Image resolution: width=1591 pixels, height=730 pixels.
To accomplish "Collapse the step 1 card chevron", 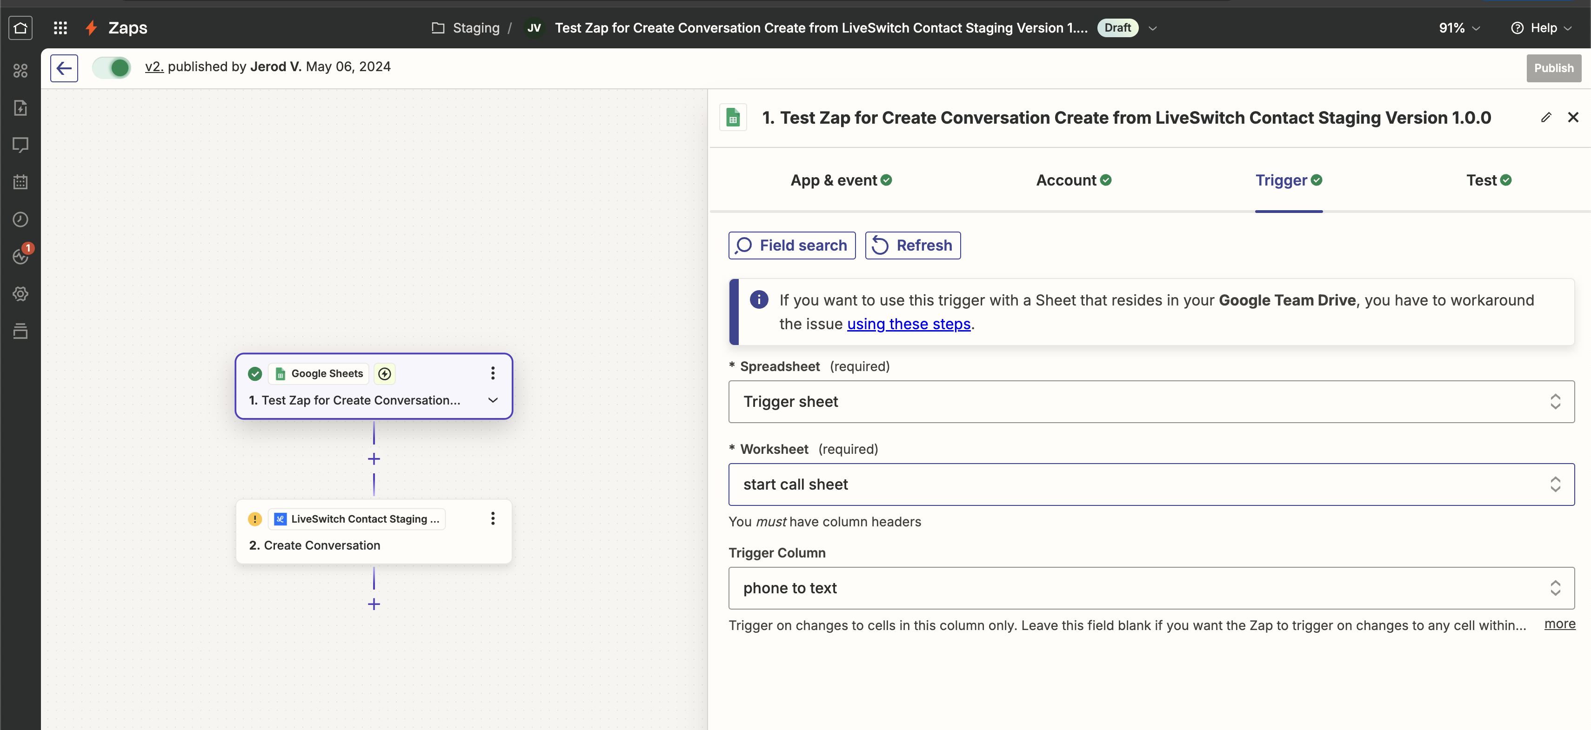I will 492,400.
